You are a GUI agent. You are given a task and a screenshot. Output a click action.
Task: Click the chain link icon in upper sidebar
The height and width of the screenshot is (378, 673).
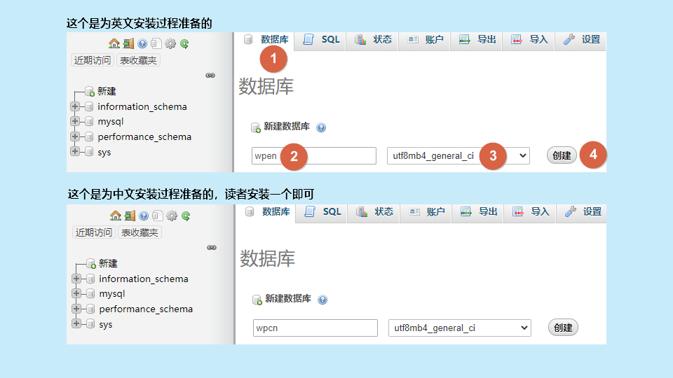pyautogui.click(x=210, y=76)
